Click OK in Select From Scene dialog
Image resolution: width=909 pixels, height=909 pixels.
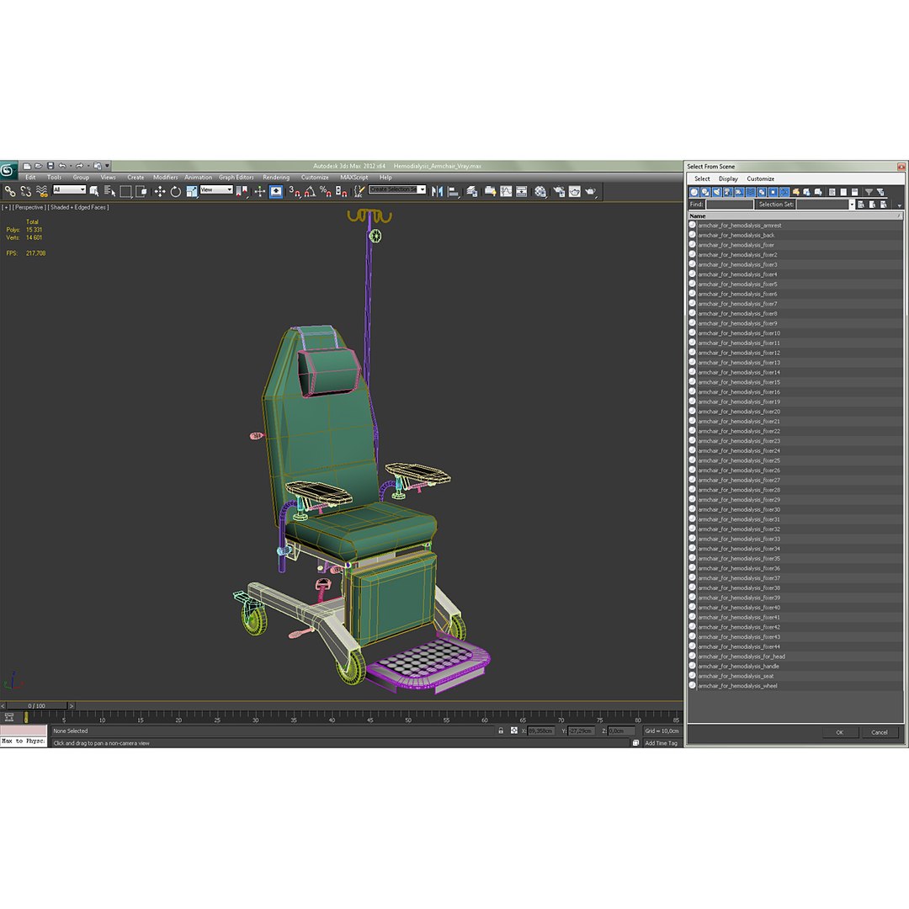click(839, 732)
